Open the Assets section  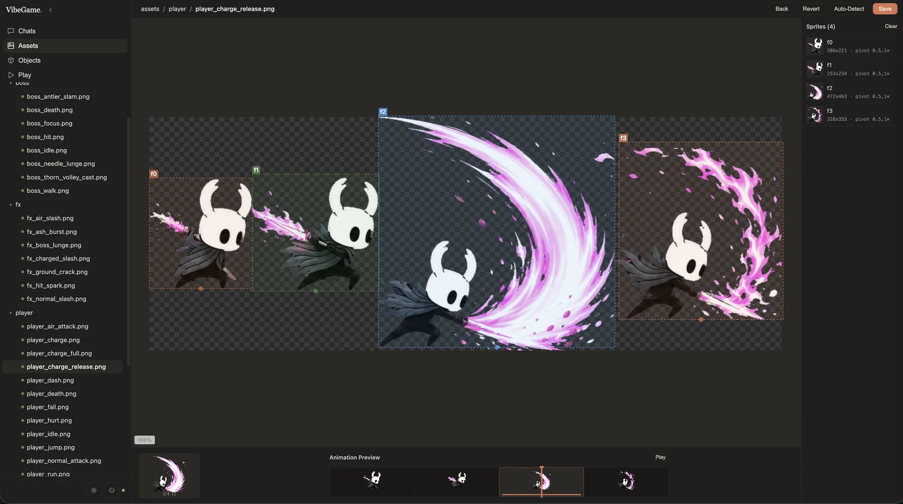pyautogui.click(x=65, y=46)
